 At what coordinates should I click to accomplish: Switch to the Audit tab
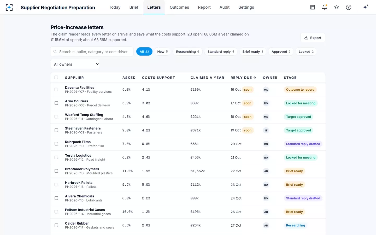pos(224,7)
